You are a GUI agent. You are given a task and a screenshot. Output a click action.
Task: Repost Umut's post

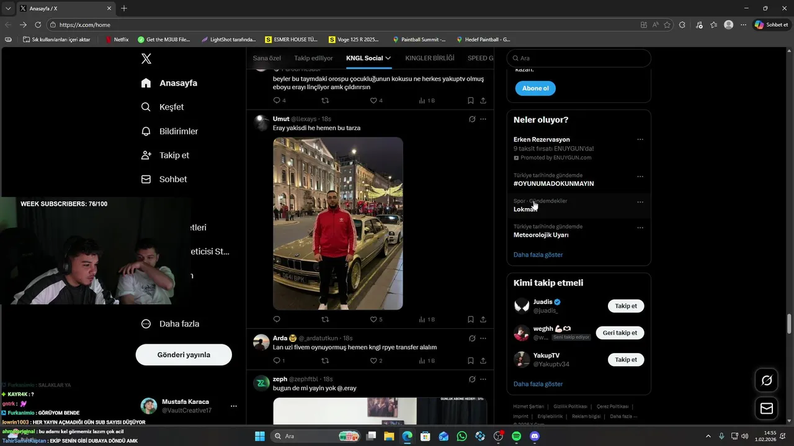pos(325,320)
